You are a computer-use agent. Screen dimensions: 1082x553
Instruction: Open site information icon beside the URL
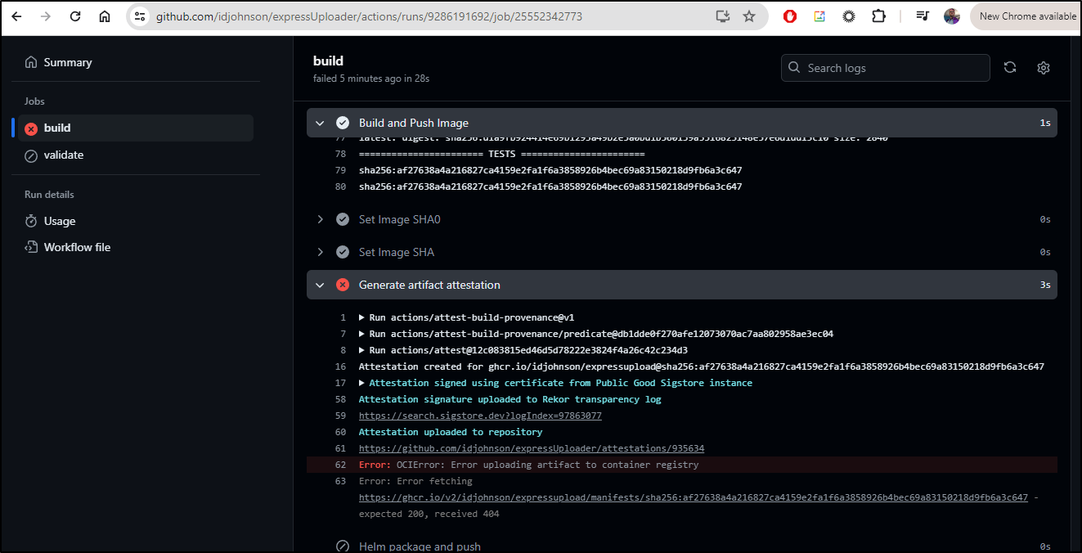[140, 16]
